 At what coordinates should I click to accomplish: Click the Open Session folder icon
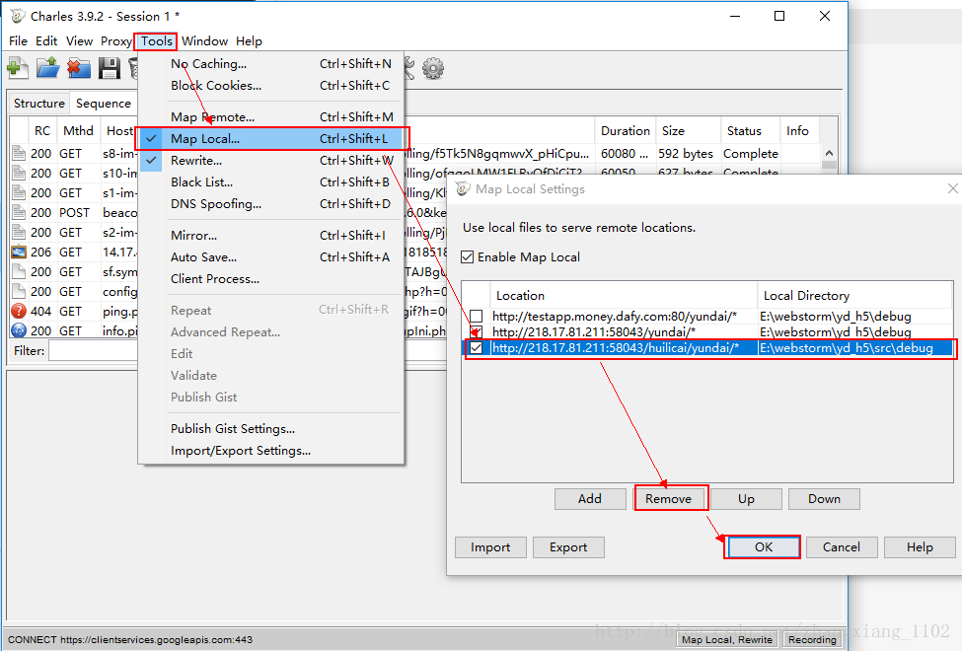click(x=48, y=67)
